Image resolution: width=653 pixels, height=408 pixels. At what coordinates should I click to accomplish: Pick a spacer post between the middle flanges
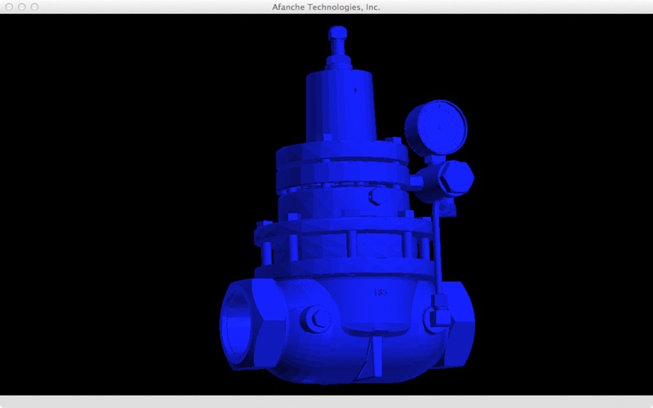coord(349,243)
